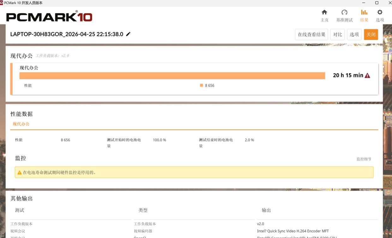Click the 对比 compare button
392x238 pixels.
337,34
